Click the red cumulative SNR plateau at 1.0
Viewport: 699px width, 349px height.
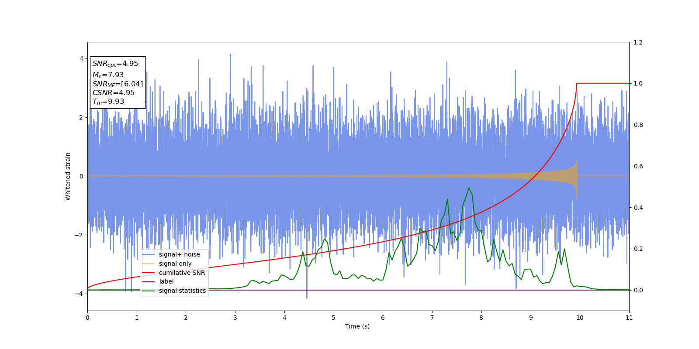coord(603,83)
